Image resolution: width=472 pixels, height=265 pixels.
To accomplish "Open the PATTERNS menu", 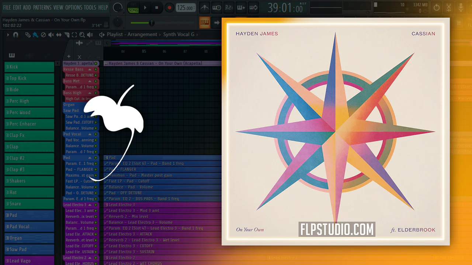I will pyautogui.click(x=42, y=7).
